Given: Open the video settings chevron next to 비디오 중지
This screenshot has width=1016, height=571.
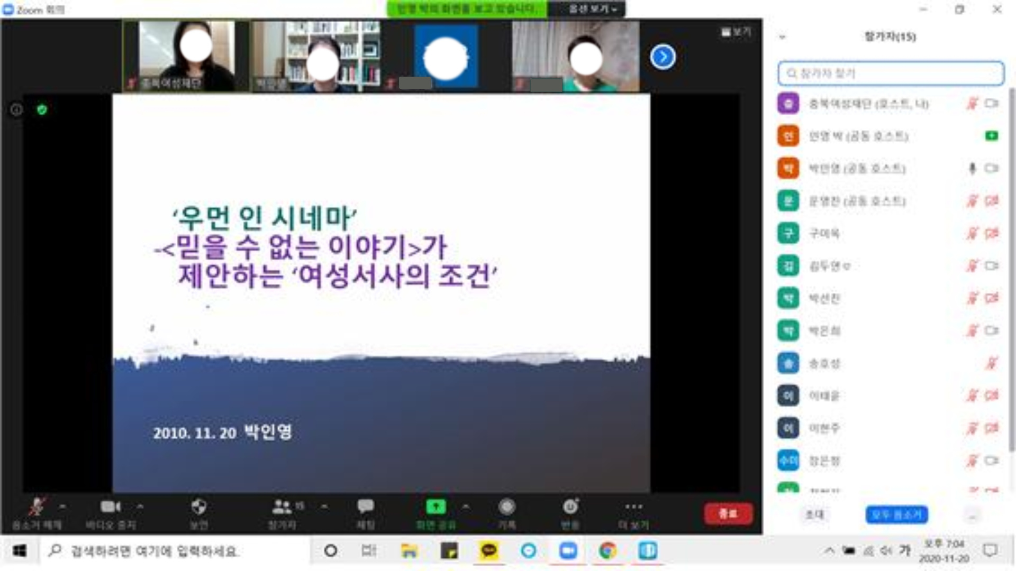Looking at the screenshot, I should (140, 506).
